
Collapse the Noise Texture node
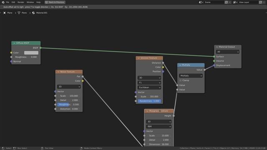58,72
